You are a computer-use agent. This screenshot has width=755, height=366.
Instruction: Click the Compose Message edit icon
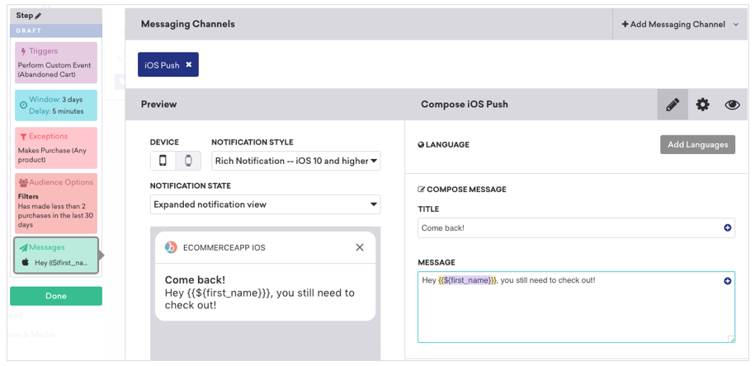point(422,190)
